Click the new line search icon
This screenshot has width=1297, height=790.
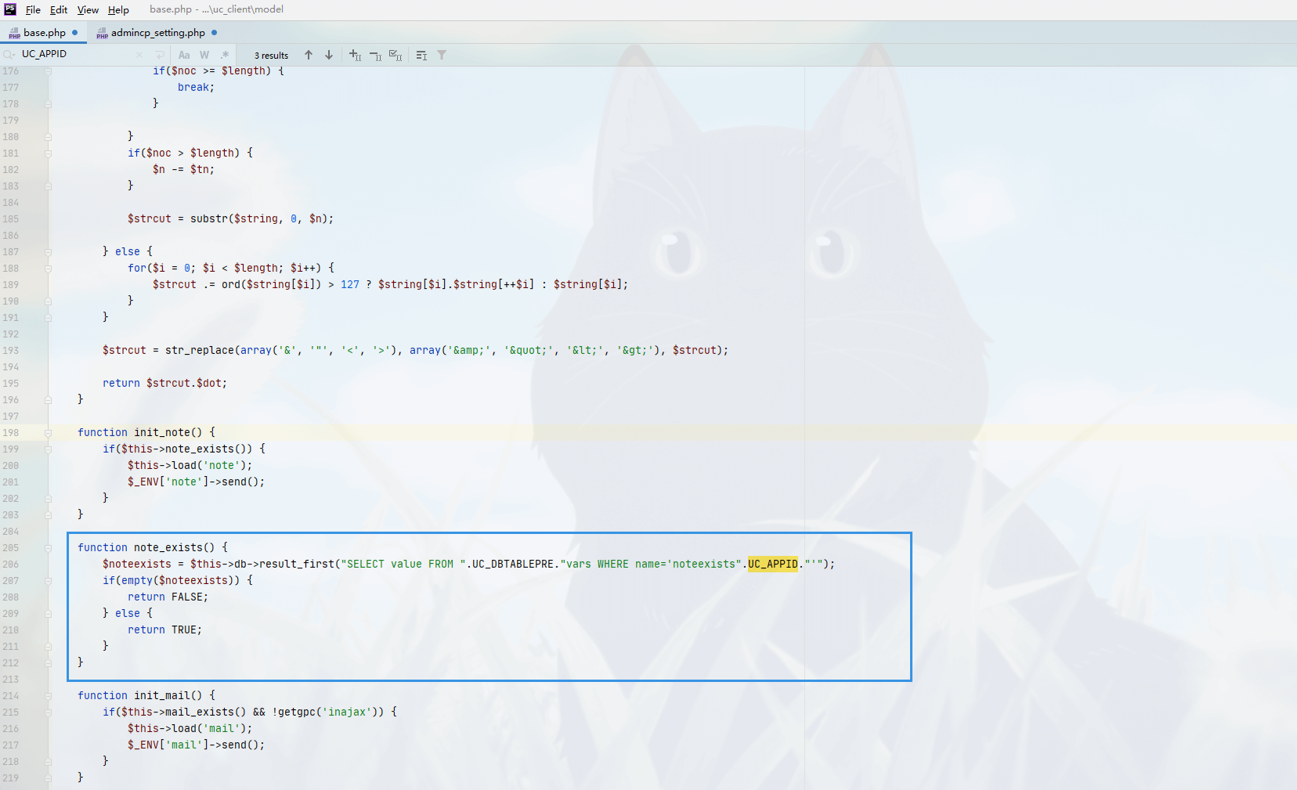point(160,55)
